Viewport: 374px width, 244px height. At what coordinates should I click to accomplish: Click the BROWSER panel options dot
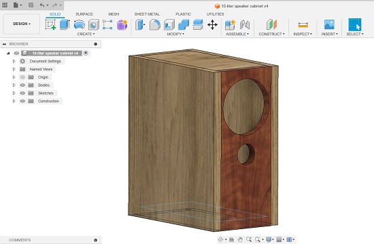(x=96, y=44)
